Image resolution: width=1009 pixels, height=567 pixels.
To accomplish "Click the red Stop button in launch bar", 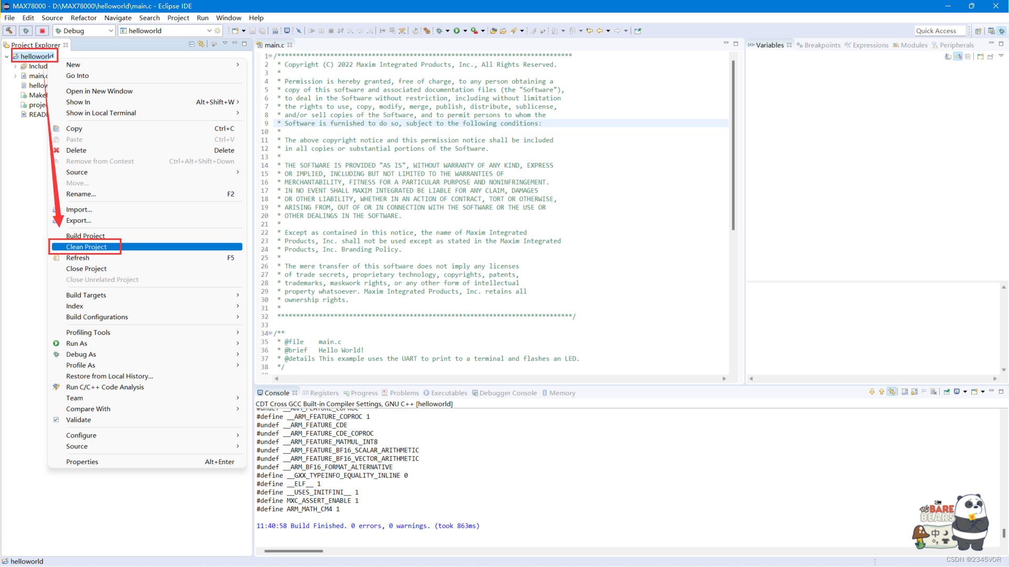I will coord(43,31).
